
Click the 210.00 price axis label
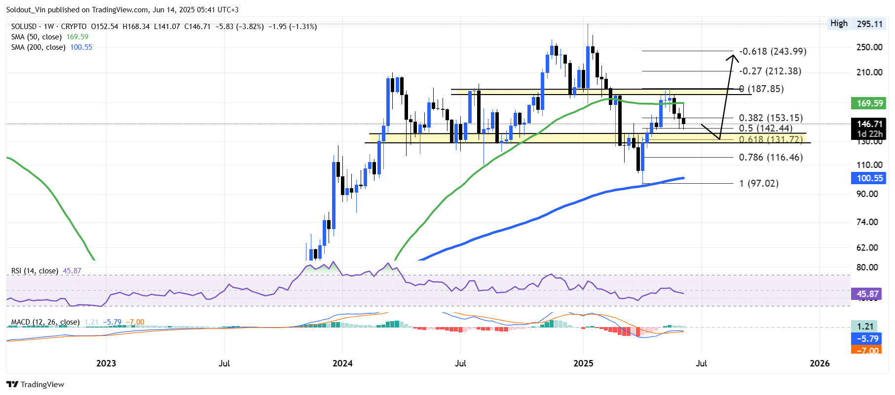869,72
